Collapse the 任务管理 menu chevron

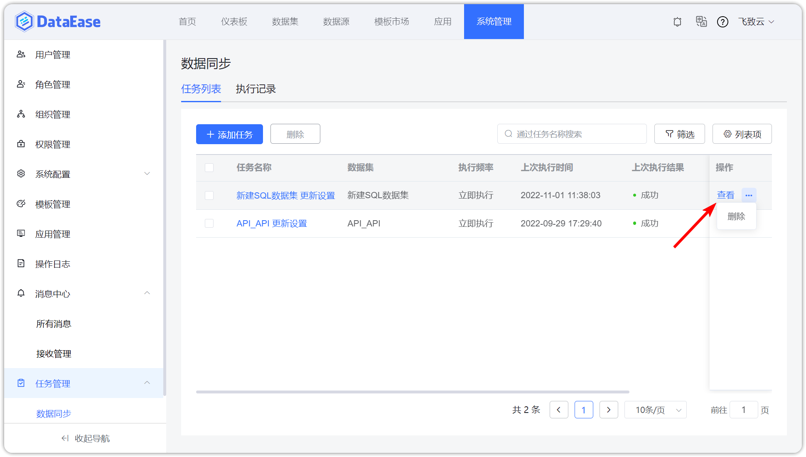click(x=147, y=383)
